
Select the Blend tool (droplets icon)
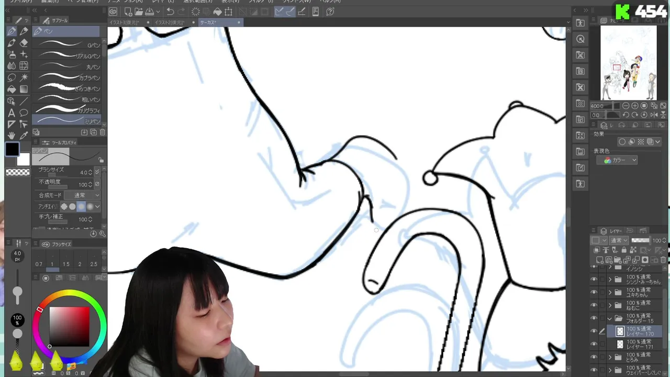pos(12,66)
